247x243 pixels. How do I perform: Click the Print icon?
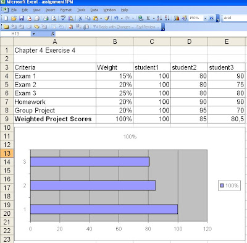point(46,19)
